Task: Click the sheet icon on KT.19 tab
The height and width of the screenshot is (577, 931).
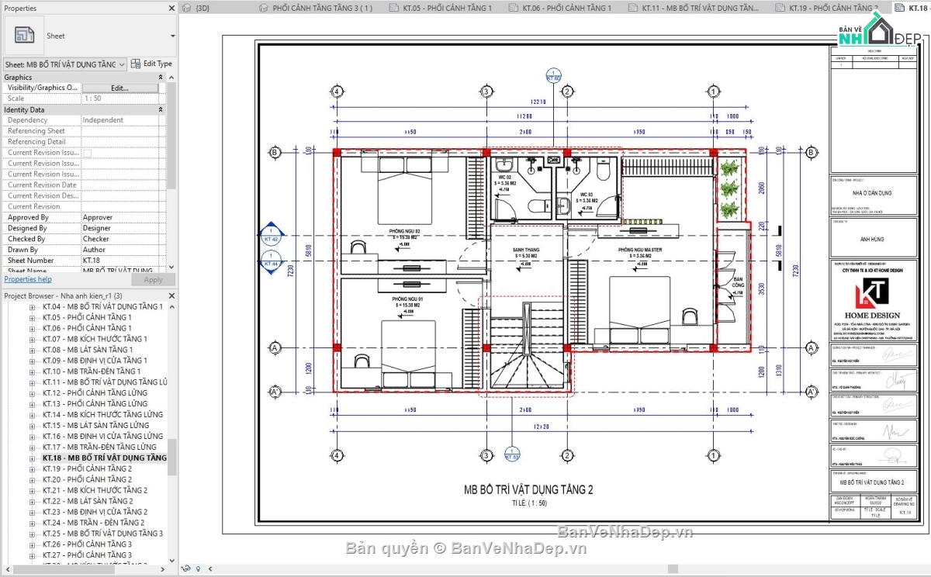Action: pos(780,8)
